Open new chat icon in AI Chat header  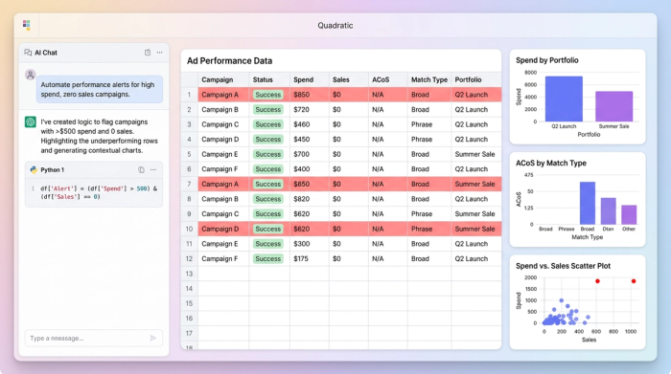tap(148, 53)
